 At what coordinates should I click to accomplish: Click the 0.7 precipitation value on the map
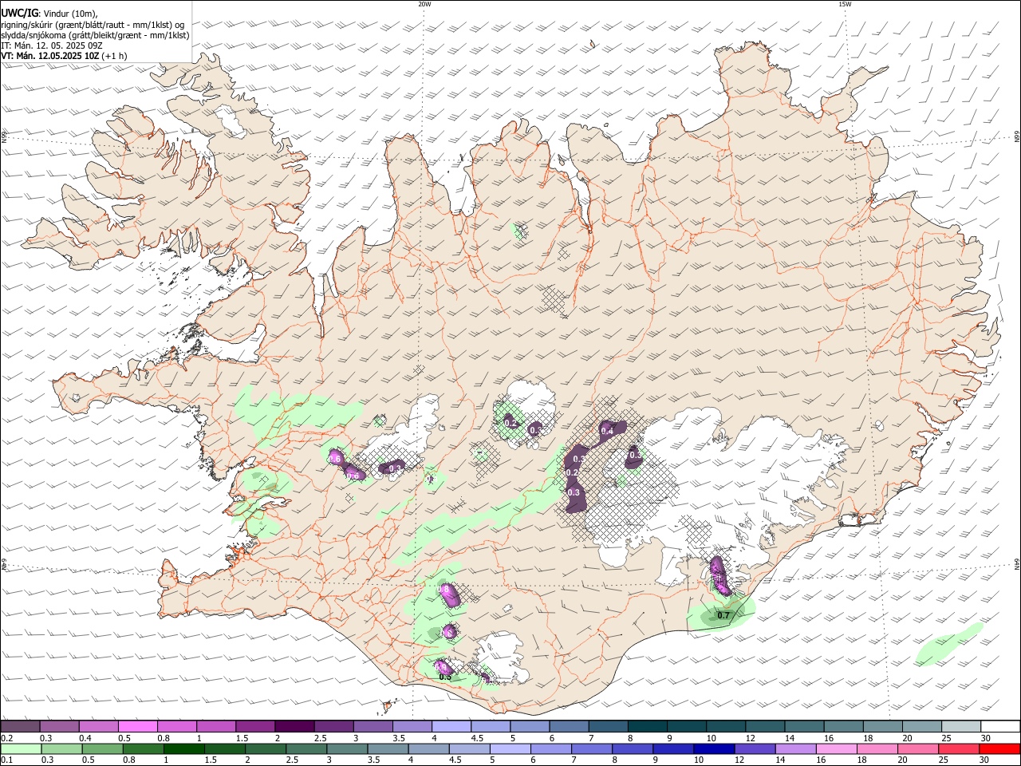click(x=723, y=615)
